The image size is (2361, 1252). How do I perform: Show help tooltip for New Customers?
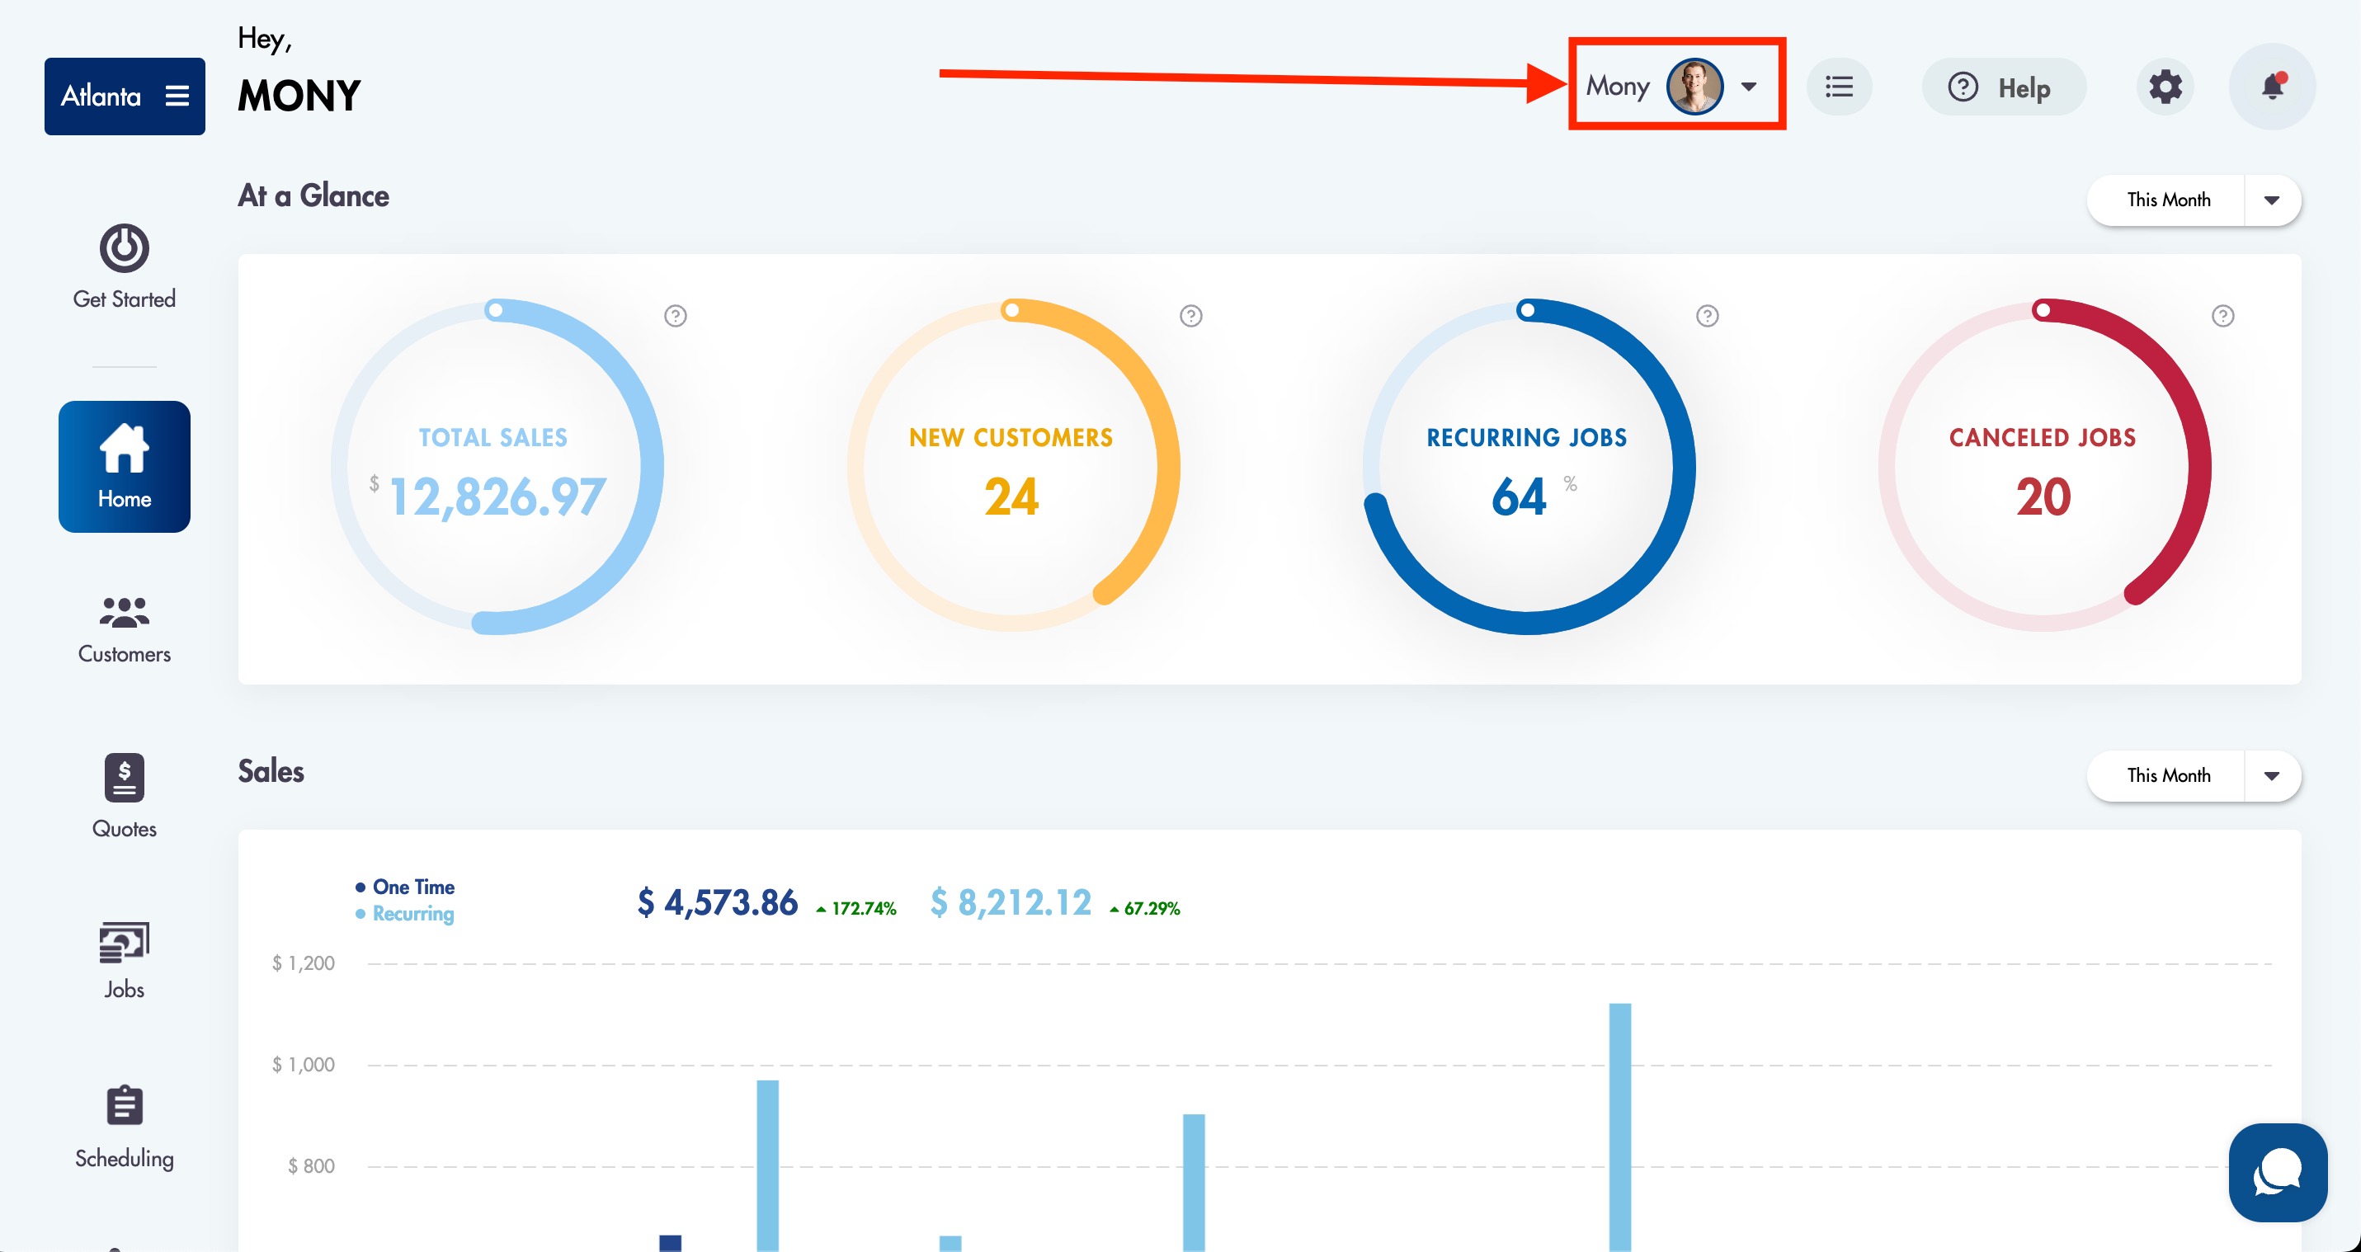coord(1190,316)
